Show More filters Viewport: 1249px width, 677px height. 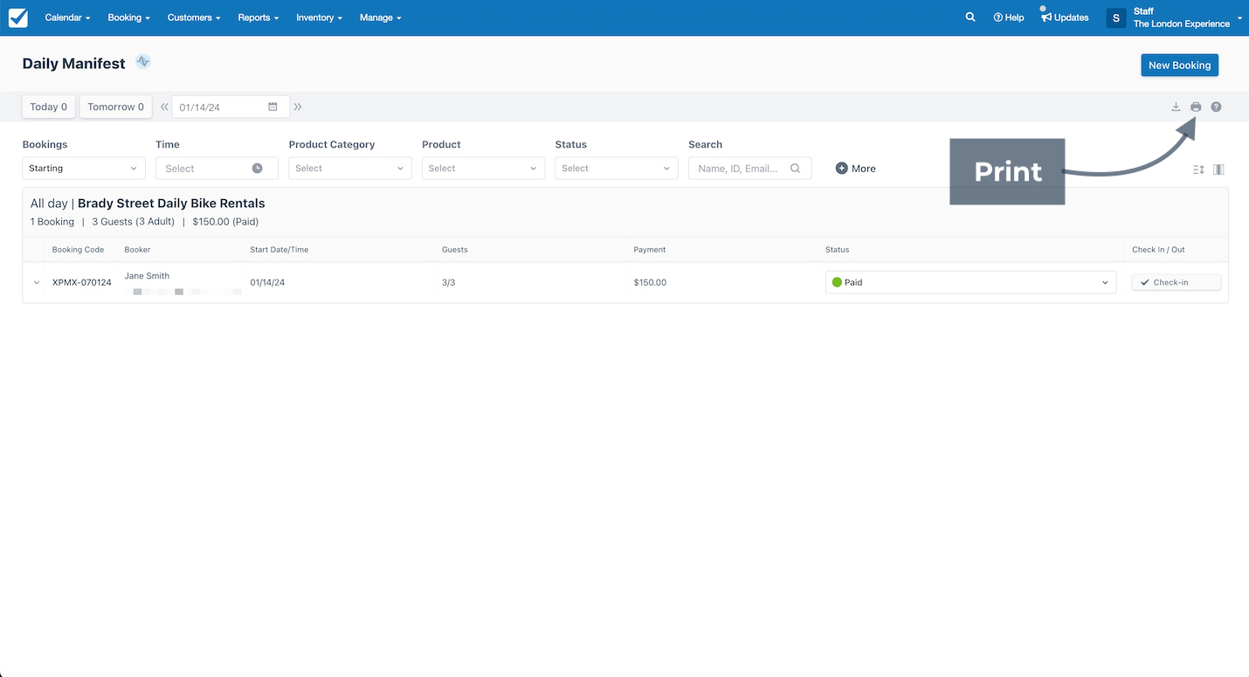pyautogui.click(x=855, y=169)
